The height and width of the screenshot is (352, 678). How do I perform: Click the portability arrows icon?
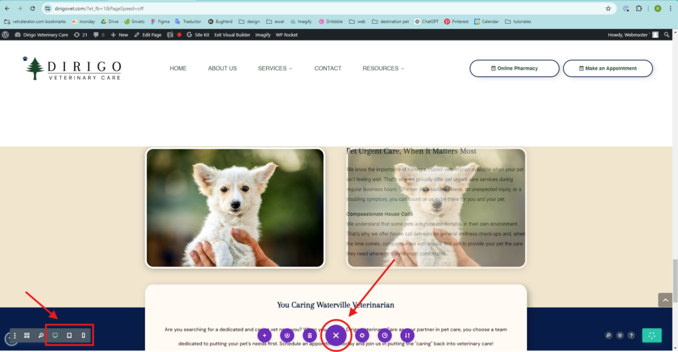[x=407, y=335]
